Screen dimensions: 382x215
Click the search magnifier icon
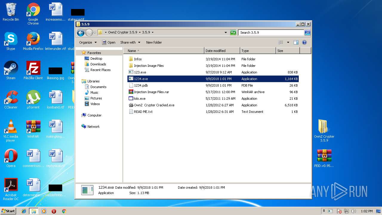(307, 33)
